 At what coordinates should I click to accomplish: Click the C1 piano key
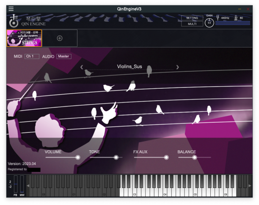tap(74, 193)
